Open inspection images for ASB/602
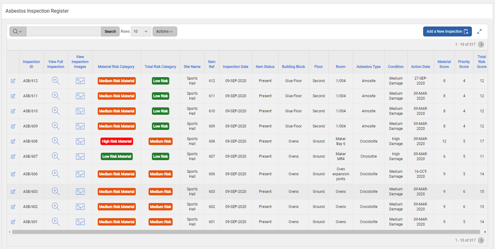This screenshot has height=249, width=495. click(80, 207)
